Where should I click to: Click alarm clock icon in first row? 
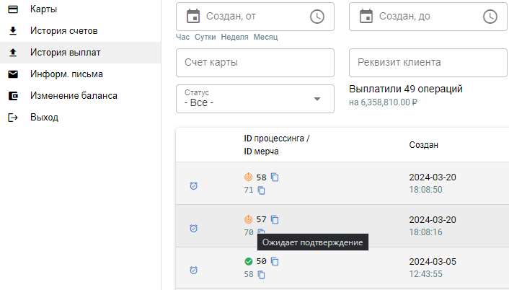pyautogui.click(x=193, y=185)
